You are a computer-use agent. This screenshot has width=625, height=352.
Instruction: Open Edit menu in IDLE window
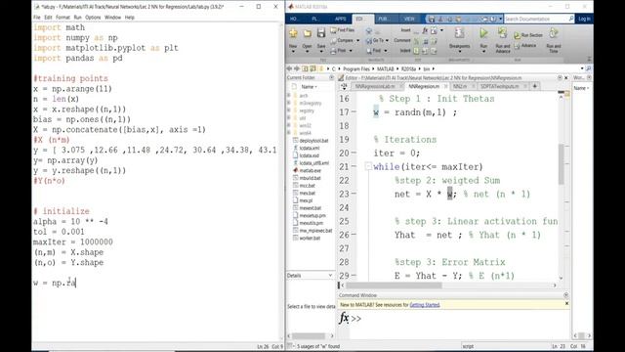pyautogui.click(x=48, y=18)
